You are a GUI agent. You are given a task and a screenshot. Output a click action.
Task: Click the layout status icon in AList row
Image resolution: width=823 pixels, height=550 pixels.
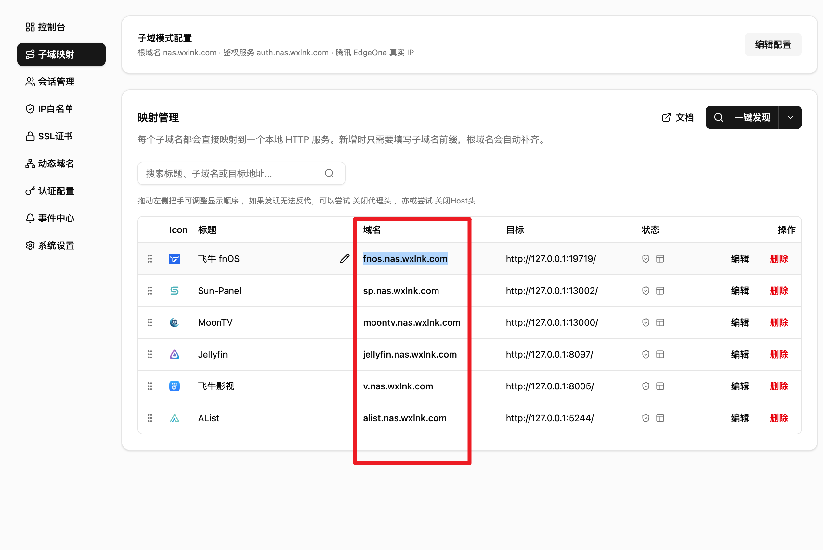click(660, 418)
